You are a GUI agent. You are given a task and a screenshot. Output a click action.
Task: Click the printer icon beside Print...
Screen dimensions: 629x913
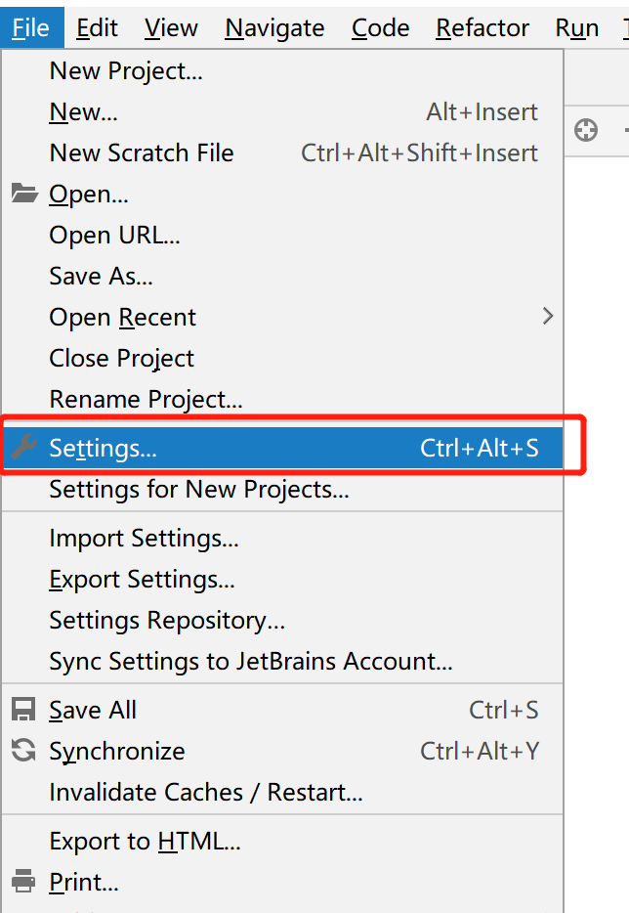(x=23, y=881)
